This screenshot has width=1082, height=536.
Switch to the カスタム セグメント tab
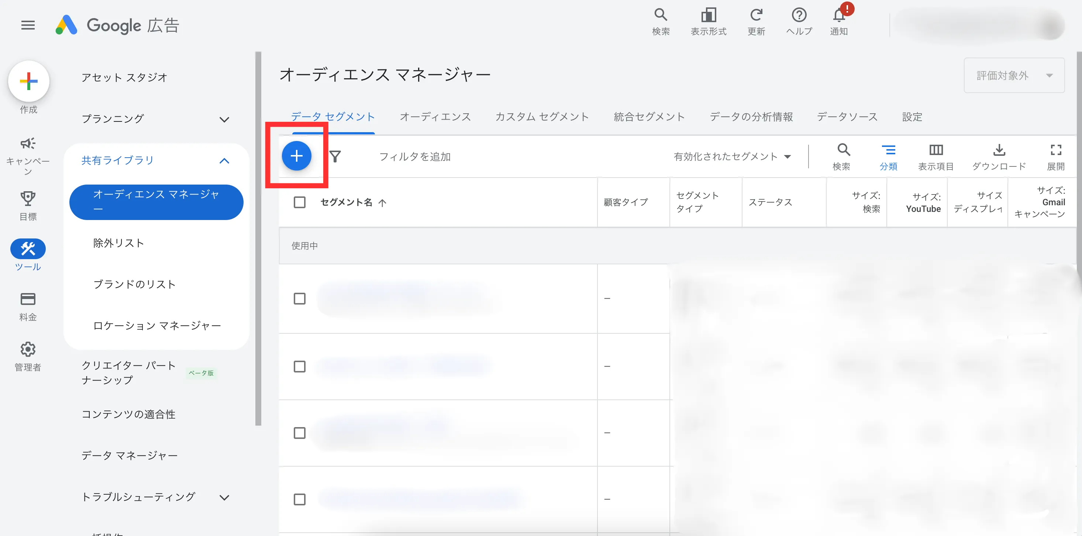541,117
